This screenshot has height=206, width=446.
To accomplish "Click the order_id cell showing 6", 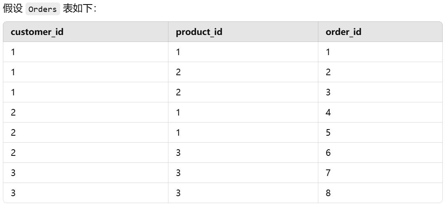I will click(x=328, y=153).
